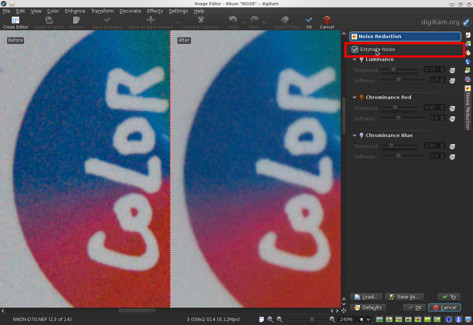The height and width of the screenshot is (325, 473).
Task: Toggle the under-exposure indicator
Action: (x=449, y=319)
